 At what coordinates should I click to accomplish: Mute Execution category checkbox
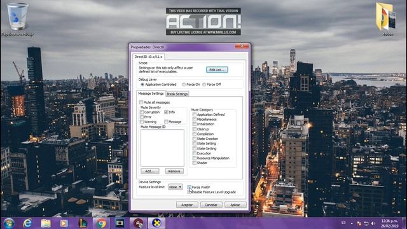(194, 153)
